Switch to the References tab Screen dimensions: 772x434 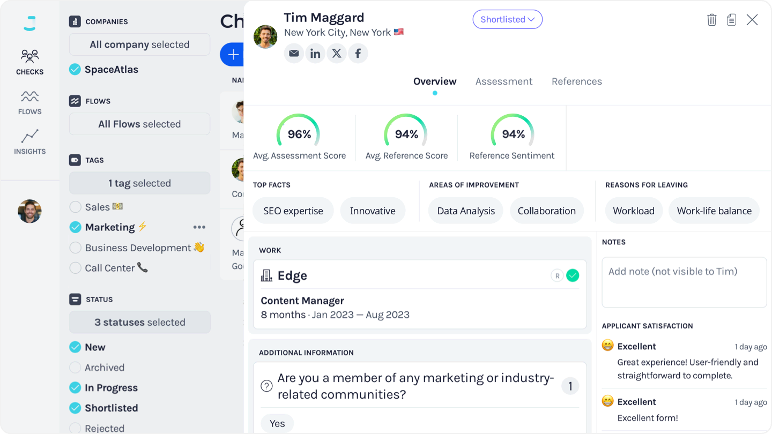(x=576, y=81)
